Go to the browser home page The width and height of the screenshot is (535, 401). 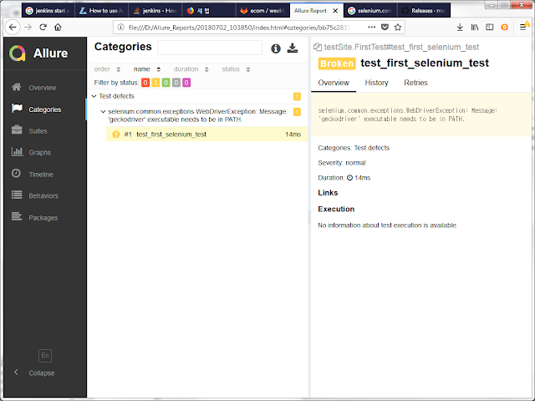[x=58, y=27]
